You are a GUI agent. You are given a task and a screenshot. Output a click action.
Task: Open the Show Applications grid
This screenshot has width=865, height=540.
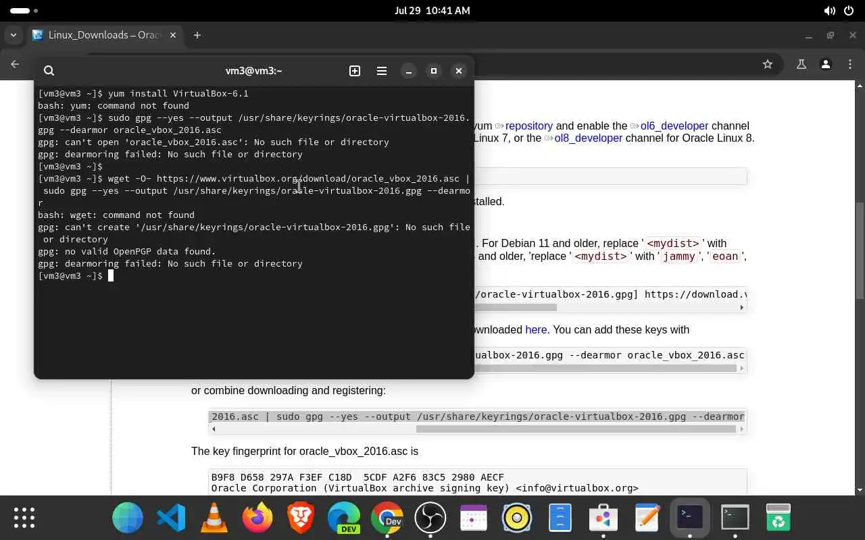pyautogui.click(x=24, y=518)
